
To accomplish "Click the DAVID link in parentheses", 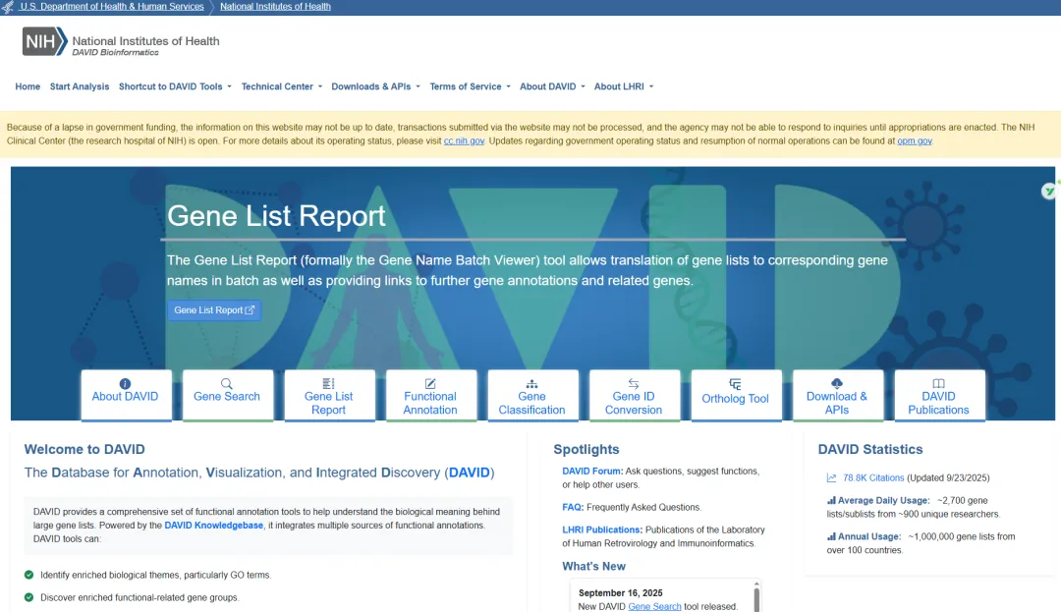I will click(469, 473).
